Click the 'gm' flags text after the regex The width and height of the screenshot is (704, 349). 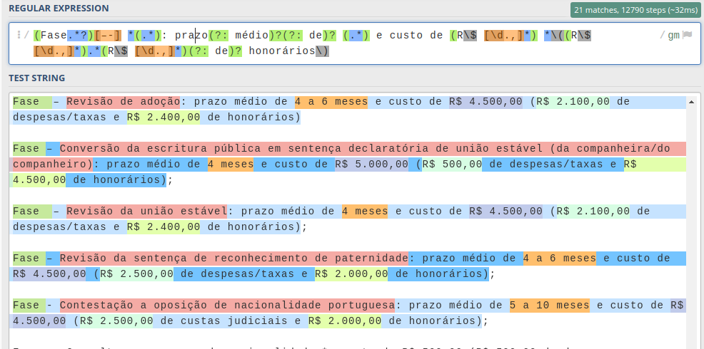(673, 36)
